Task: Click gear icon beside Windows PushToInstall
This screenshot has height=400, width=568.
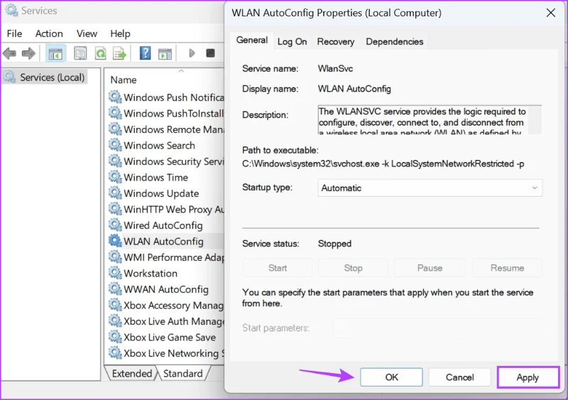Action: click(x=115, y=114)
